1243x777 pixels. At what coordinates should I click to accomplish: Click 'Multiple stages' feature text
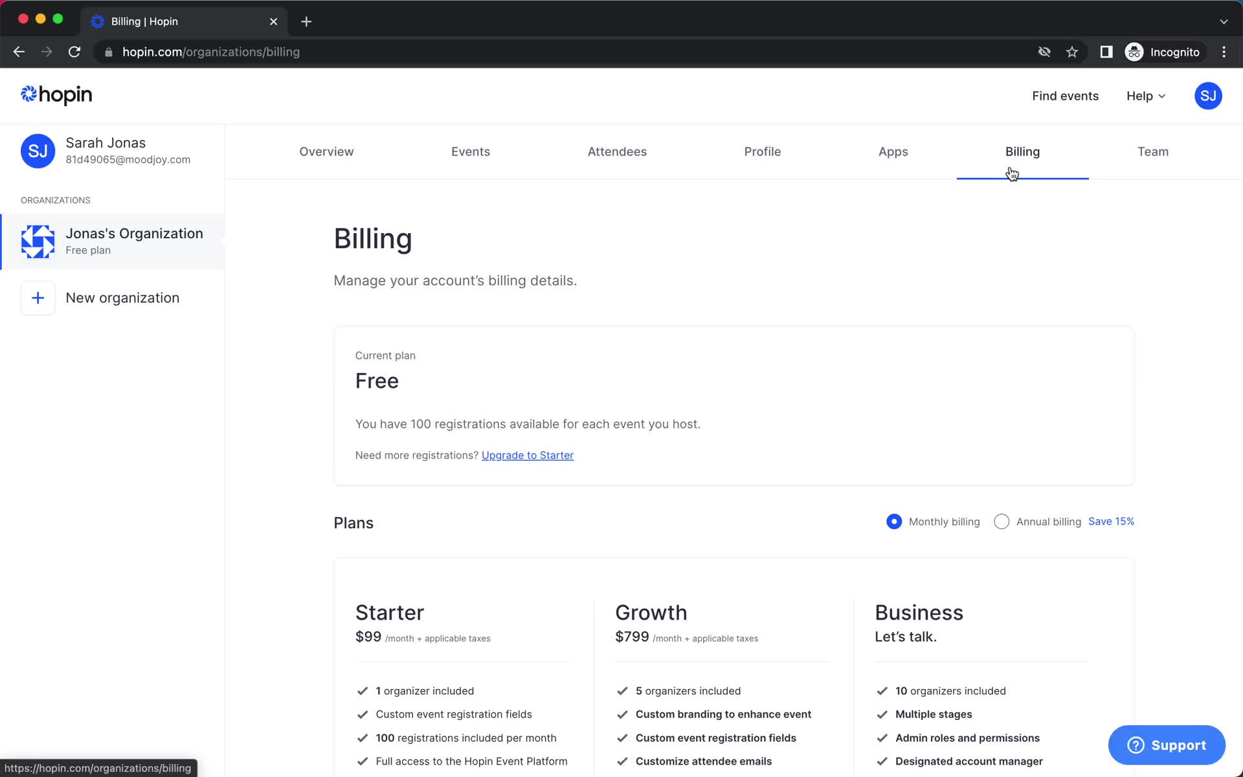click(934, 714)
